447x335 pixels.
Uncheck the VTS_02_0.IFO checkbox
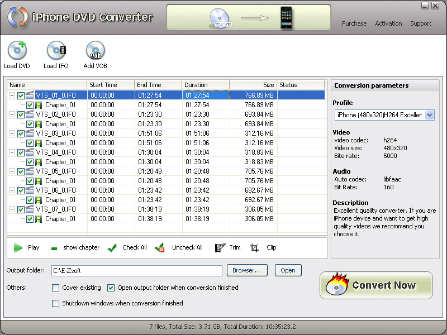pos(21,114)
